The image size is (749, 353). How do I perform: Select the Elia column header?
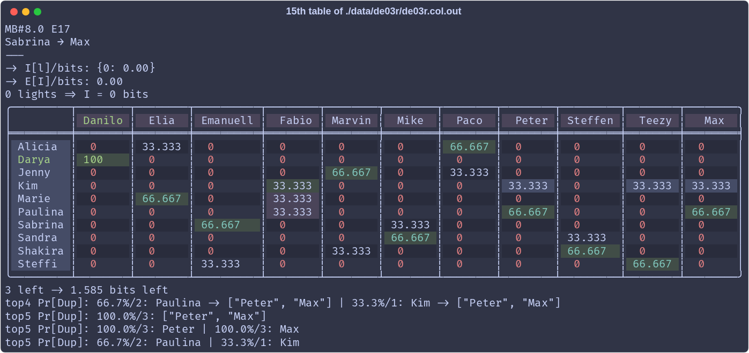[162, 121]
